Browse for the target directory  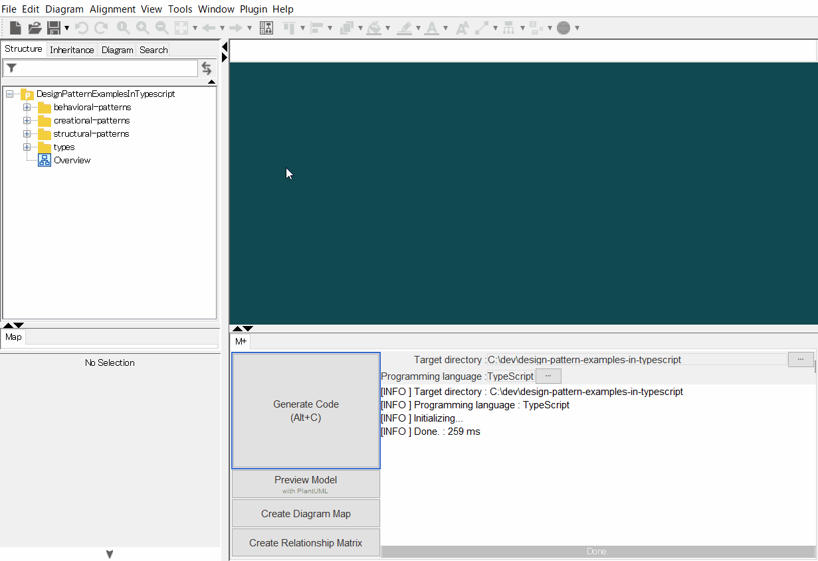tap(801, 360)
